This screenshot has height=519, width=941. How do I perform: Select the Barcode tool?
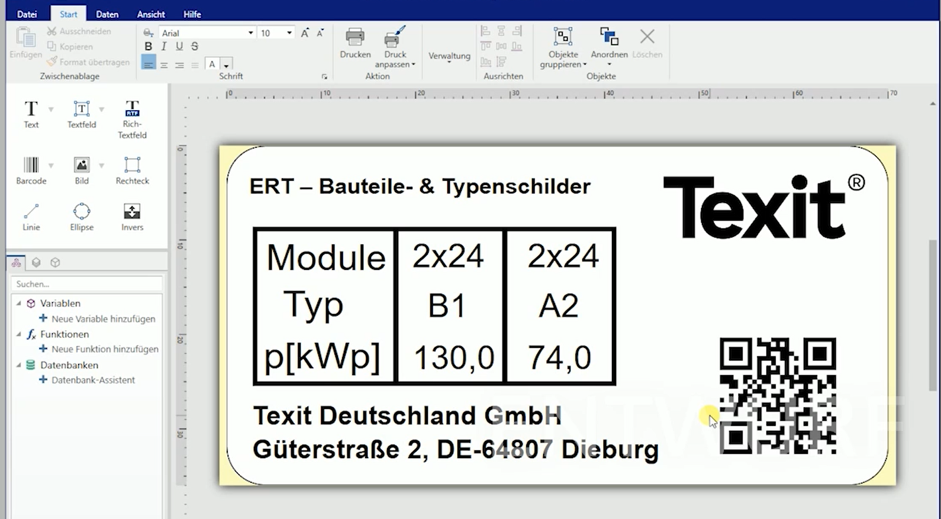pos(31,170)
